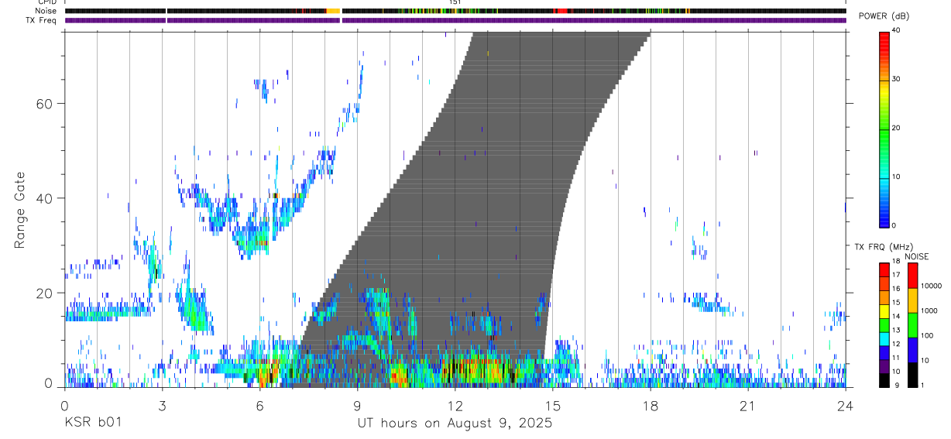The image size is (951, 439).
Task: Click the 'KSR b01' radar beam label
Action: (x=92, y=423)
